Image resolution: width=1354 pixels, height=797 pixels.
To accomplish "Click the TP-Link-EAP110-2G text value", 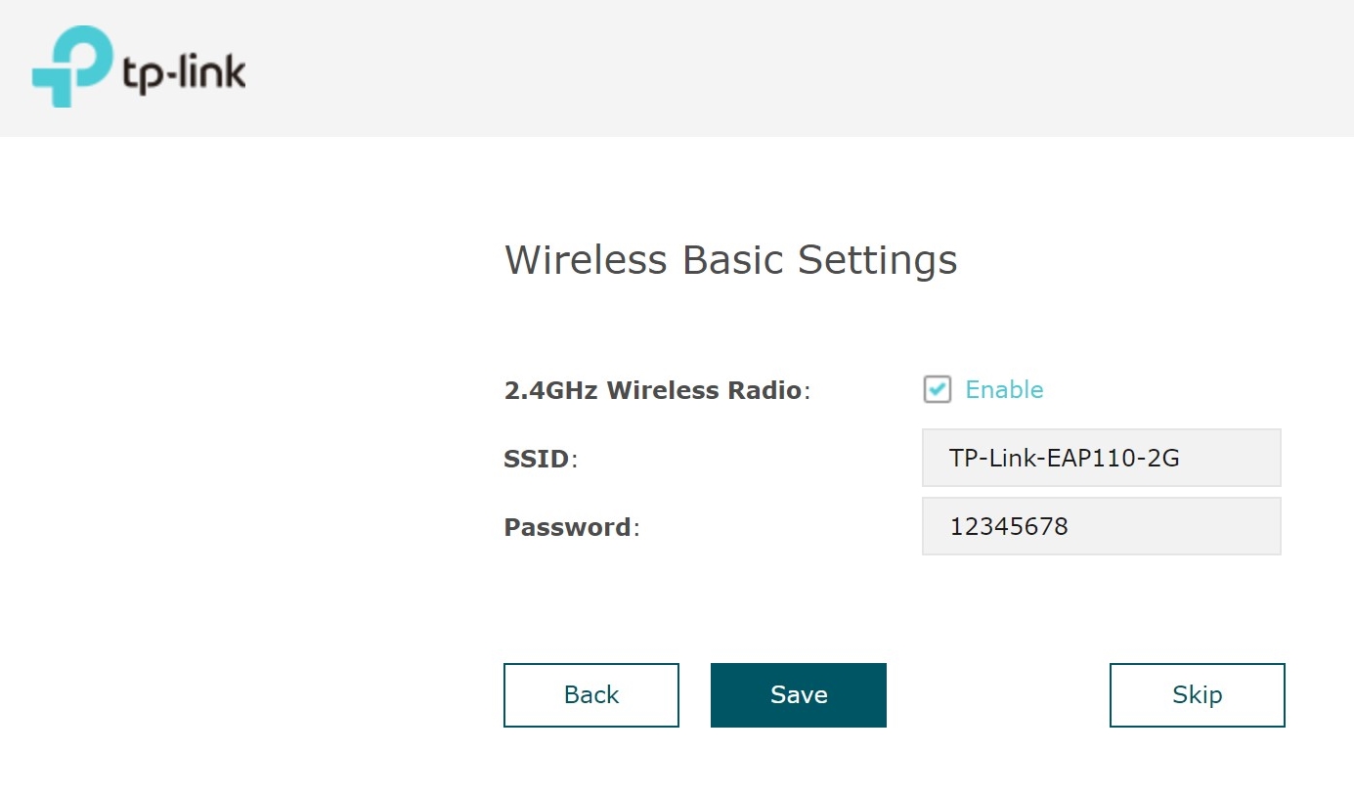I will click(1064, 458).
